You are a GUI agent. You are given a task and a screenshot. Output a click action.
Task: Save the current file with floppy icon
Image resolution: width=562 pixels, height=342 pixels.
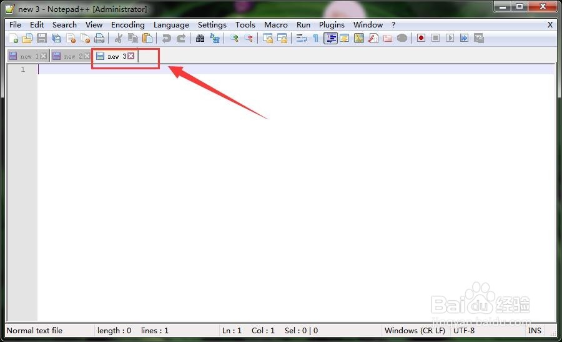point(42,38)
